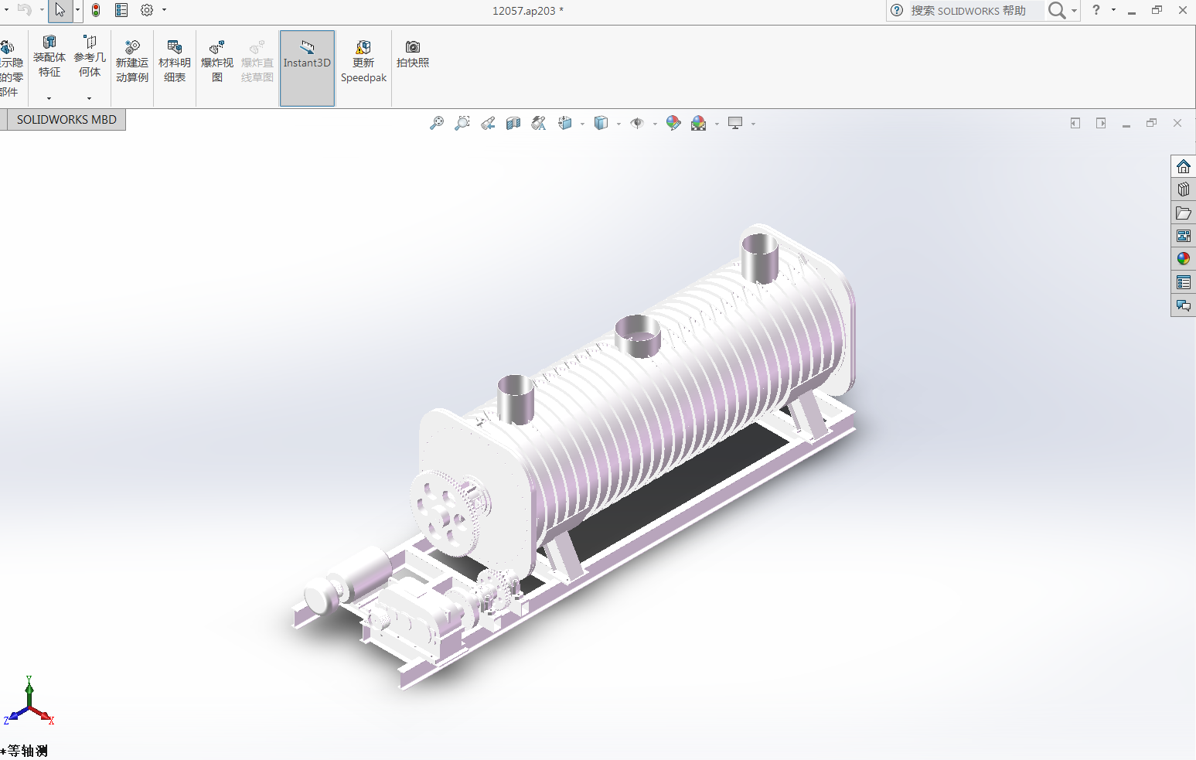Click the Display Style cube icon
The image size is (1196, 760).
pos(601,124)
